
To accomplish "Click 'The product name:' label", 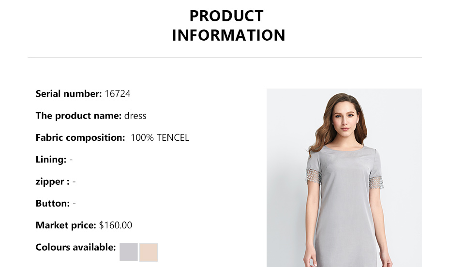I will pos(78,116).
